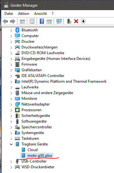Click the Update driver toolbar icon
Viewport: 114px width, 173px height.
pyautogui.click(x=69, y=21)
